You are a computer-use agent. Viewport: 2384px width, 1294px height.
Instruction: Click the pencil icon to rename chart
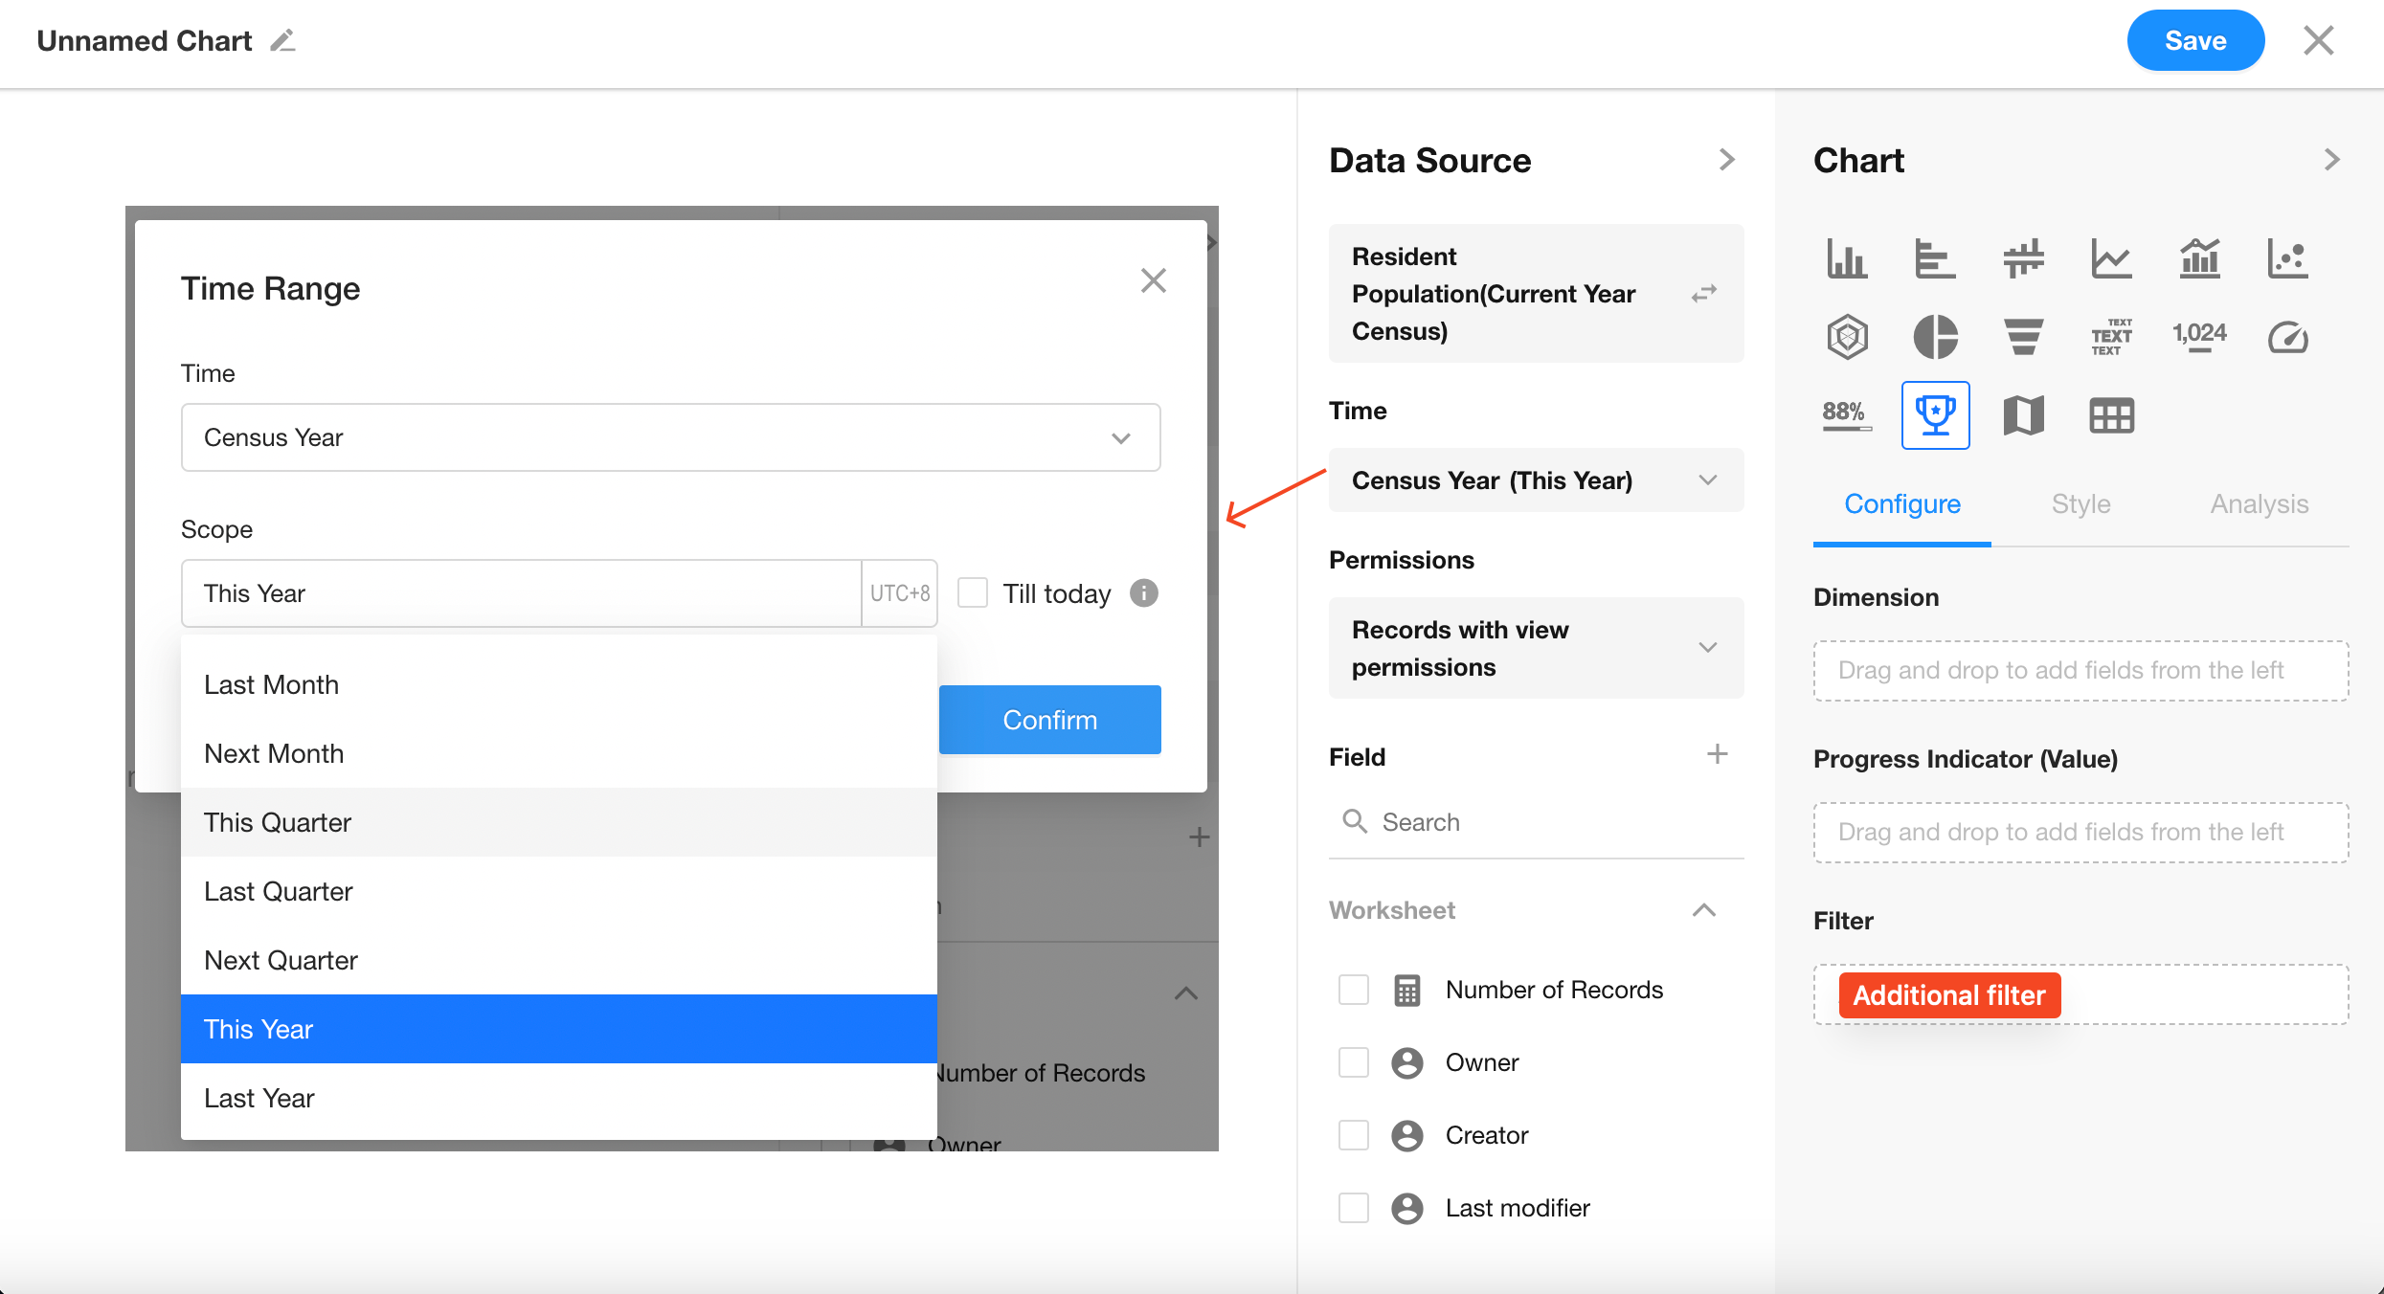pyautogui.click(x=282, y=41)
